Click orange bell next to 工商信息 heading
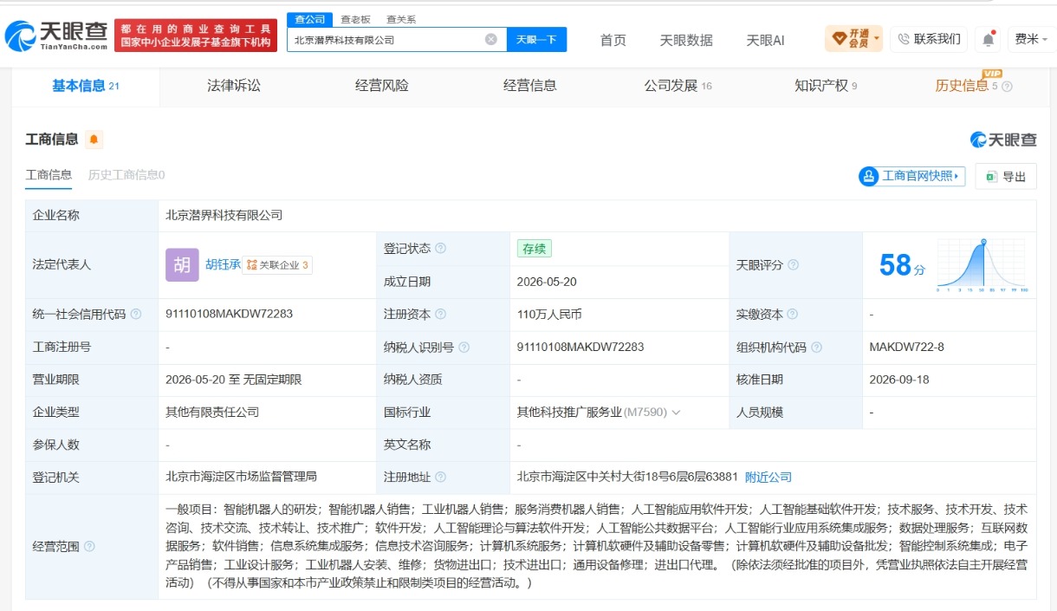 [x=94, y=140]
